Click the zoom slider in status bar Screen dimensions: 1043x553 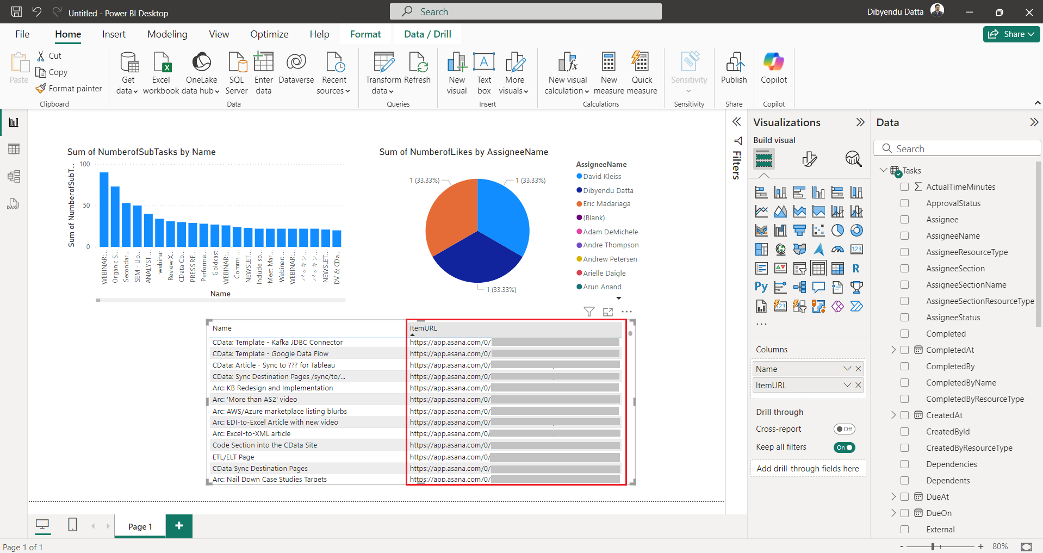[x=933, y=546]
